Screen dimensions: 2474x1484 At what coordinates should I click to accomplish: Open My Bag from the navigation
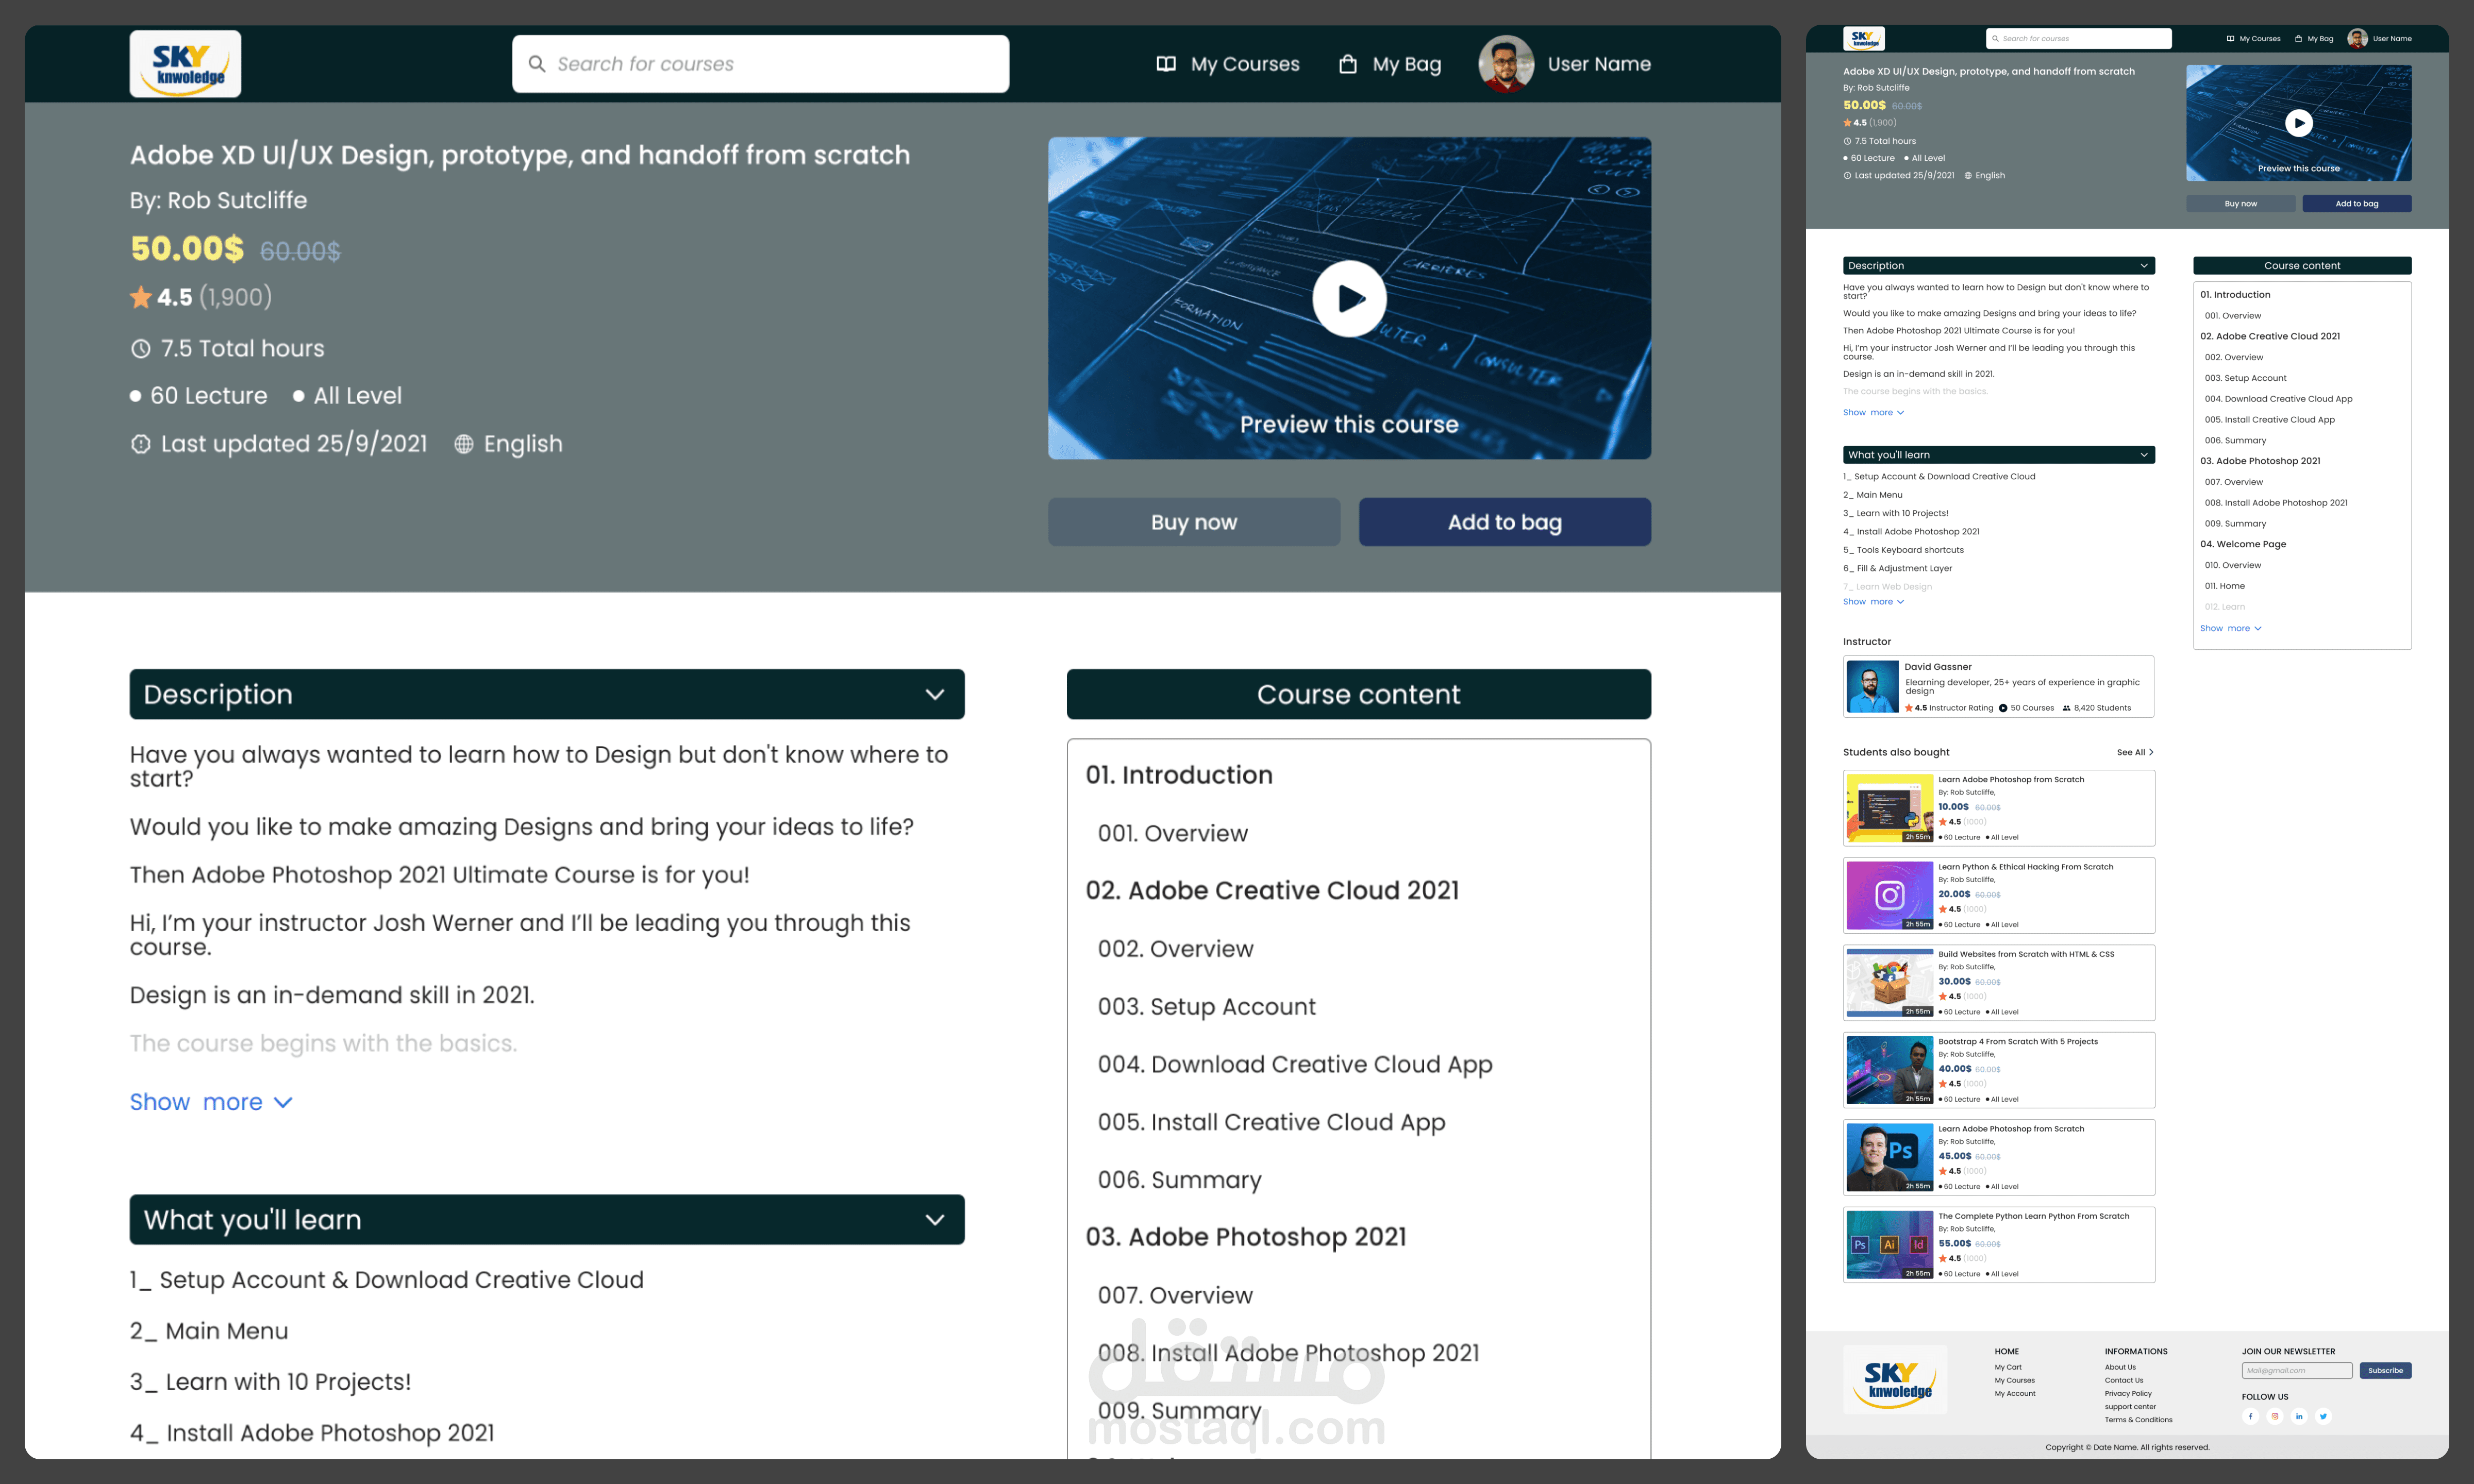pos(1406,64)
